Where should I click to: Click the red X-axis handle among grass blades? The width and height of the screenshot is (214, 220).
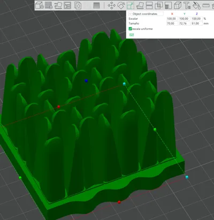point(58,107)
